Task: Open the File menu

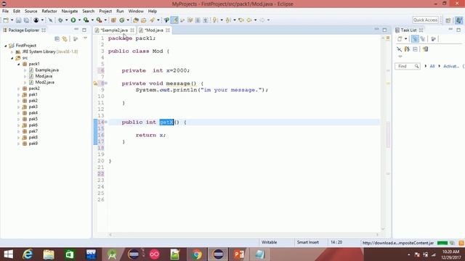Action: point(5,12)
